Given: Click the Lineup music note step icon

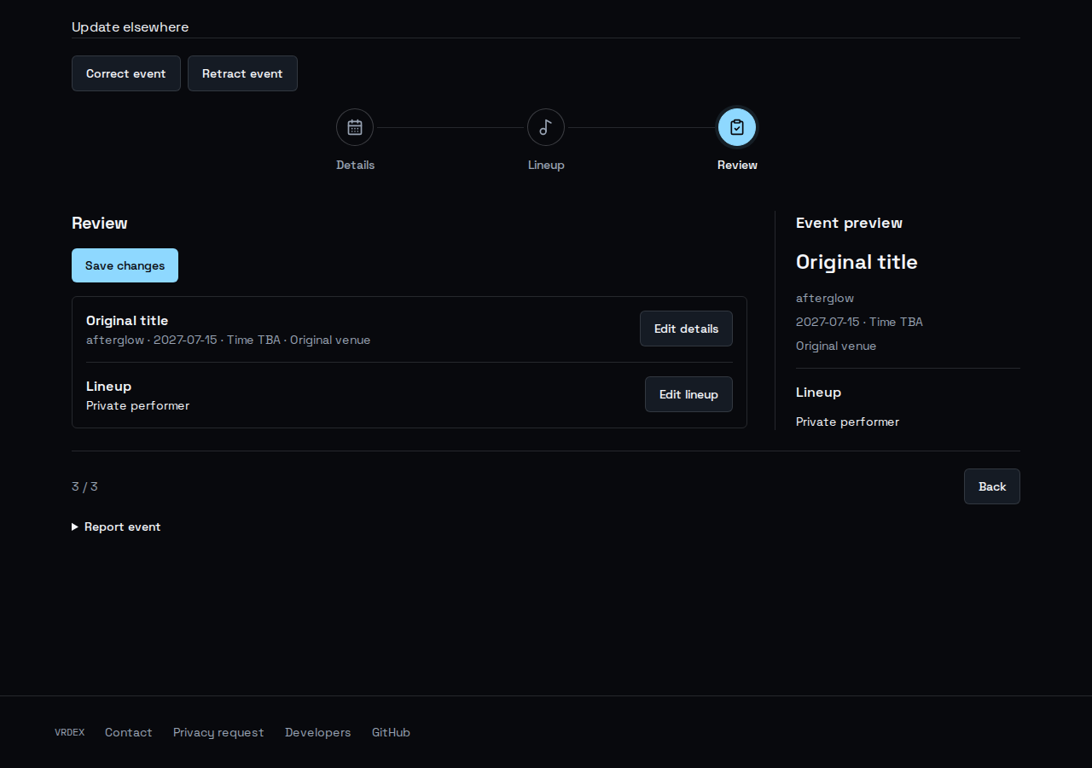Looking at the screenshot, I should coord(546,127).
